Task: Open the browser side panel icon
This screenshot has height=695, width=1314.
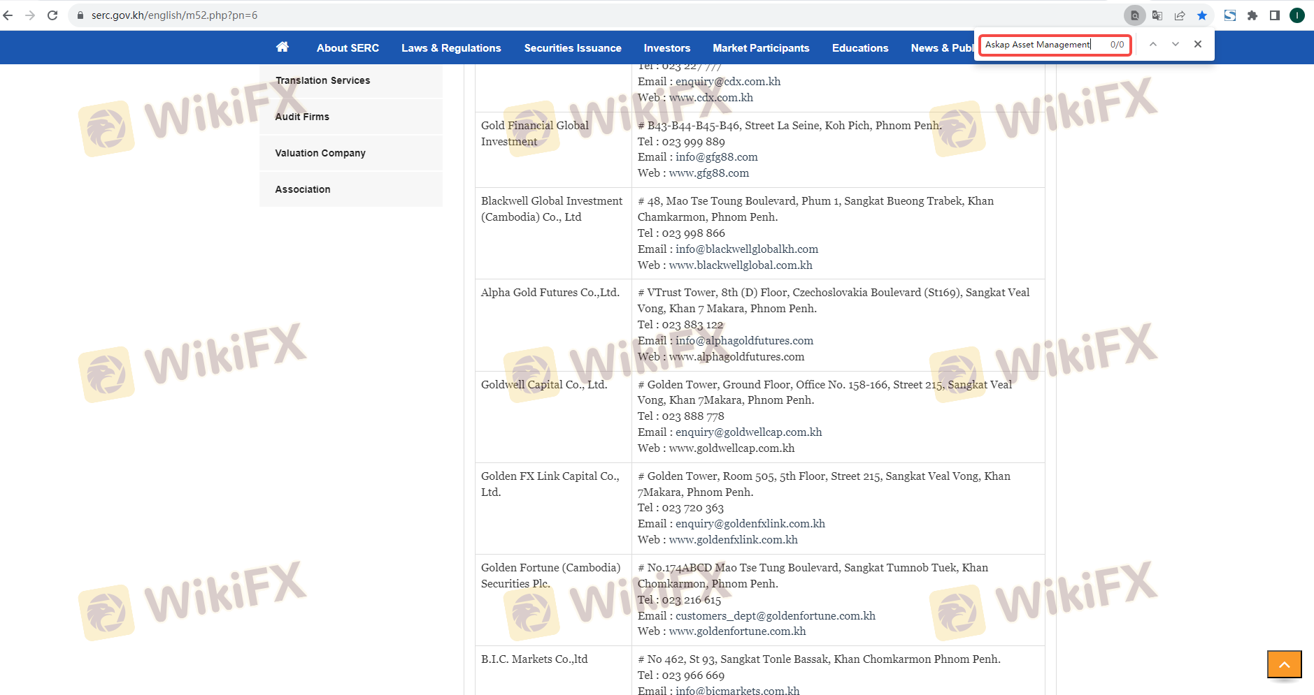Action: coord(1275,15)
